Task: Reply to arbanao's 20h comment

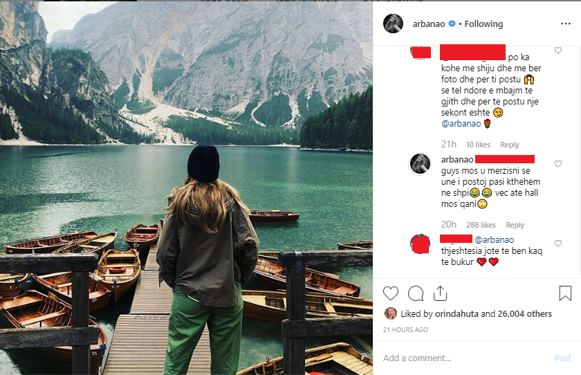Action: (515, 225)
